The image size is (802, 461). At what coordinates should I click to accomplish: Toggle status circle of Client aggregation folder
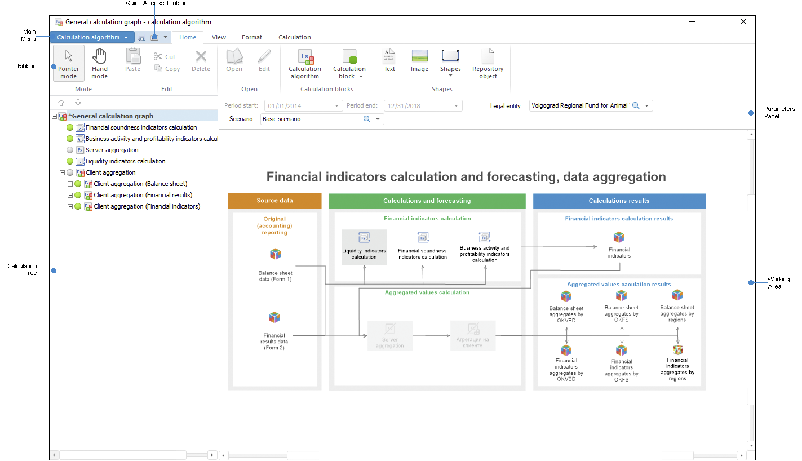tap(70, 172)
